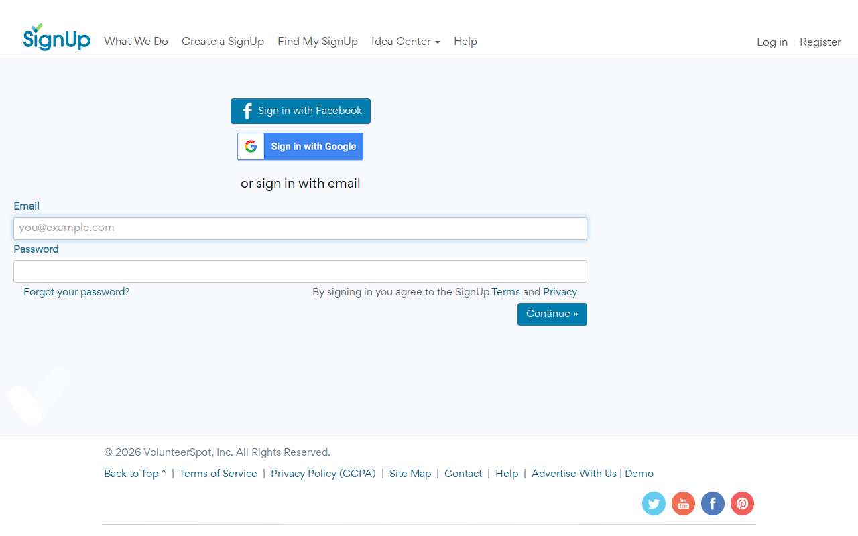Open Site Map footer link
Image resolution: width=858 pixels, height=536 pixels.
click(x=410, y=474)
